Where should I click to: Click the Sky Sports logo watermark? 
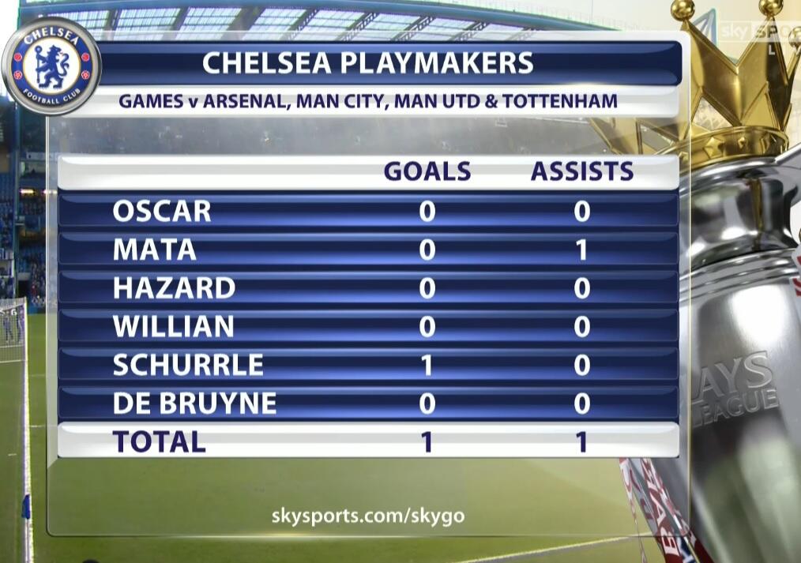pos(758,32)
